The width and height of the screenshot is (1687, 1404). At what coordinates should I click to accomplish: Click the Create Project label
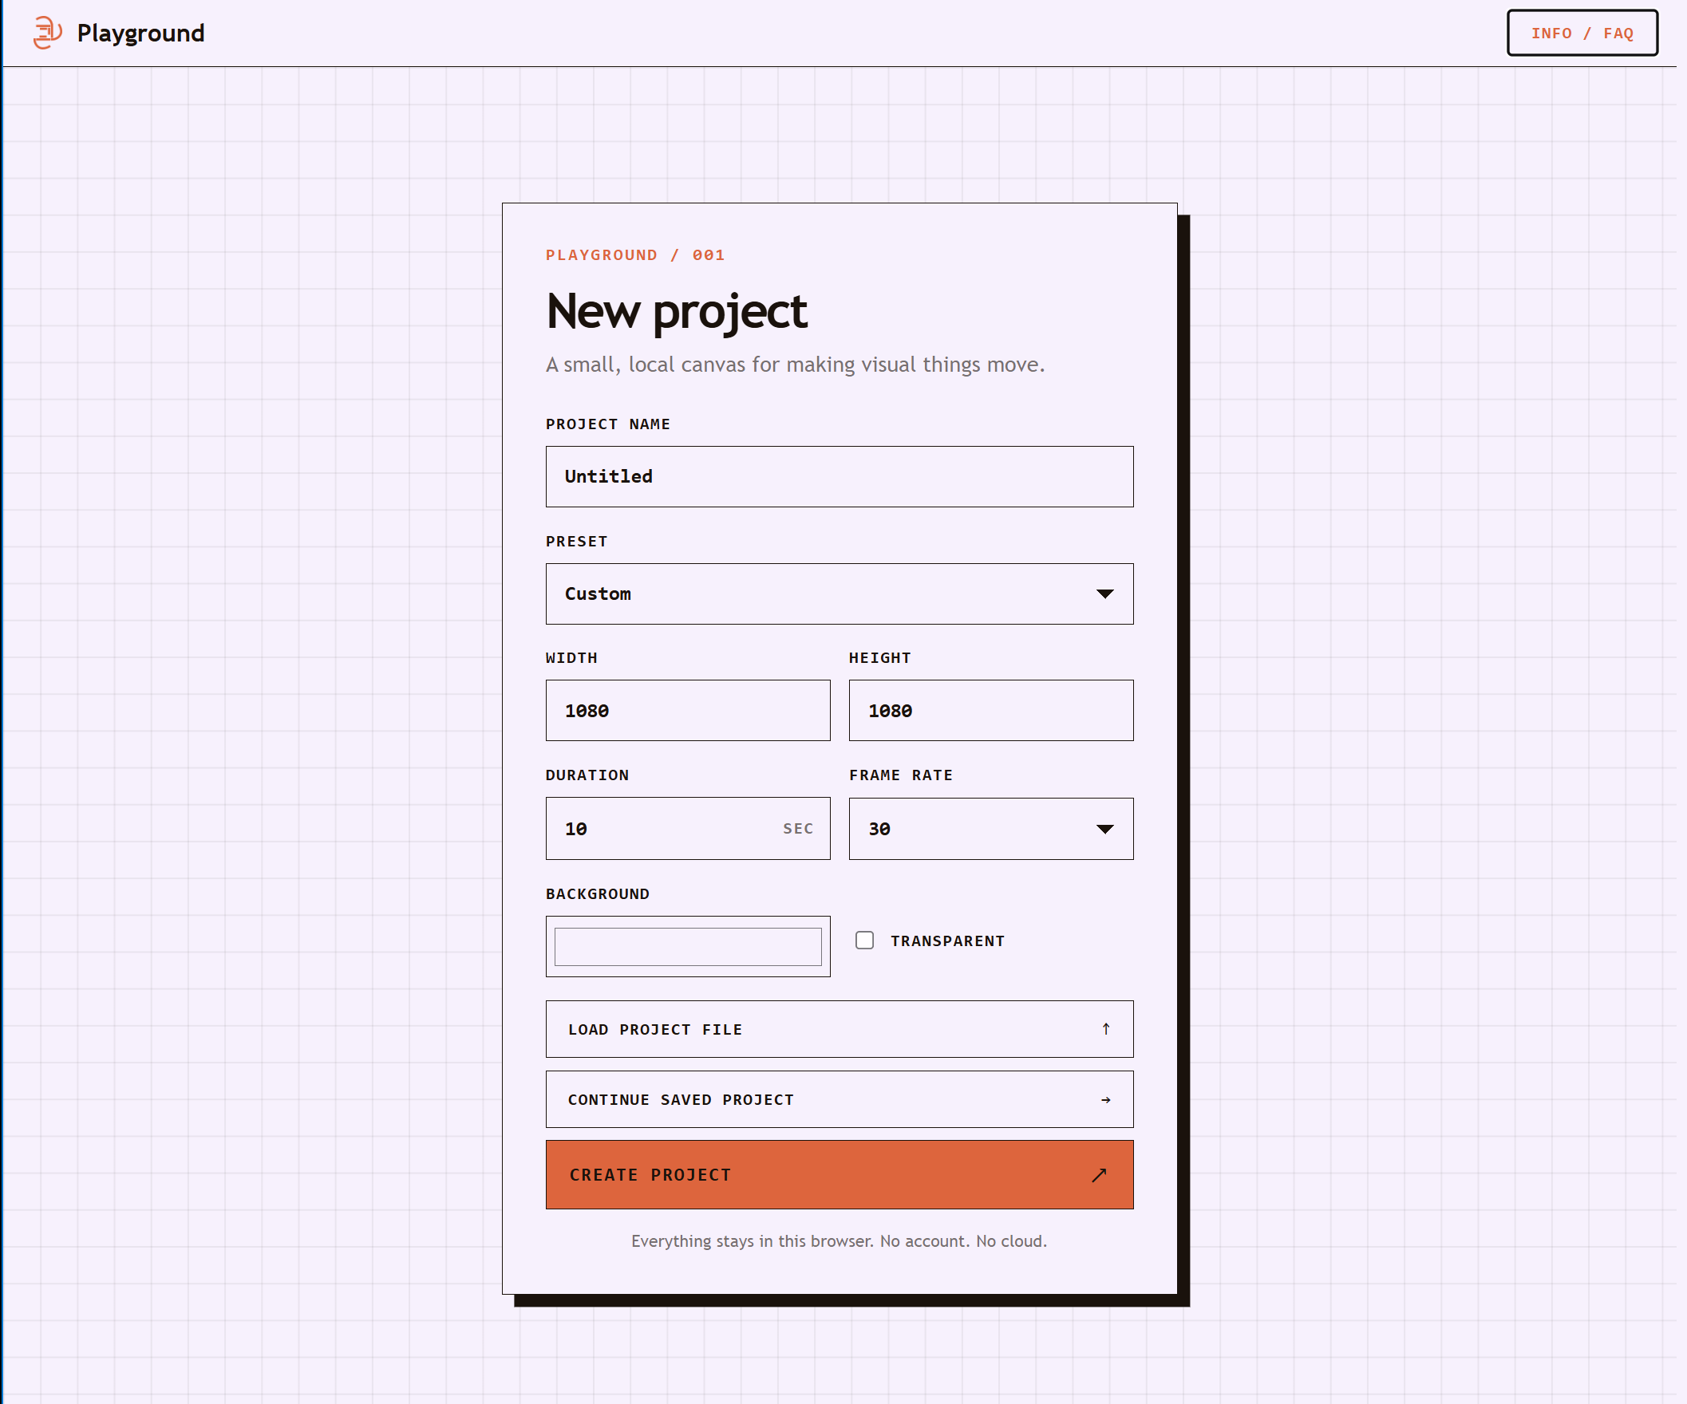click(650, 1175)
